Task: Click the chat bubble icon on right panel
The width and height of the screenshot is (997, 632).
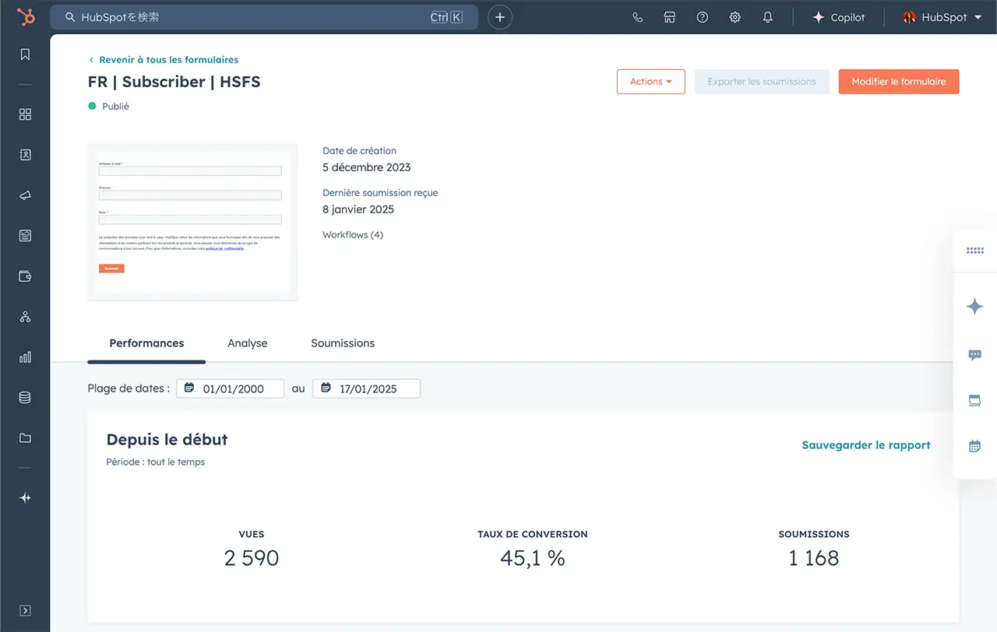Action: [x=974, y=355]
